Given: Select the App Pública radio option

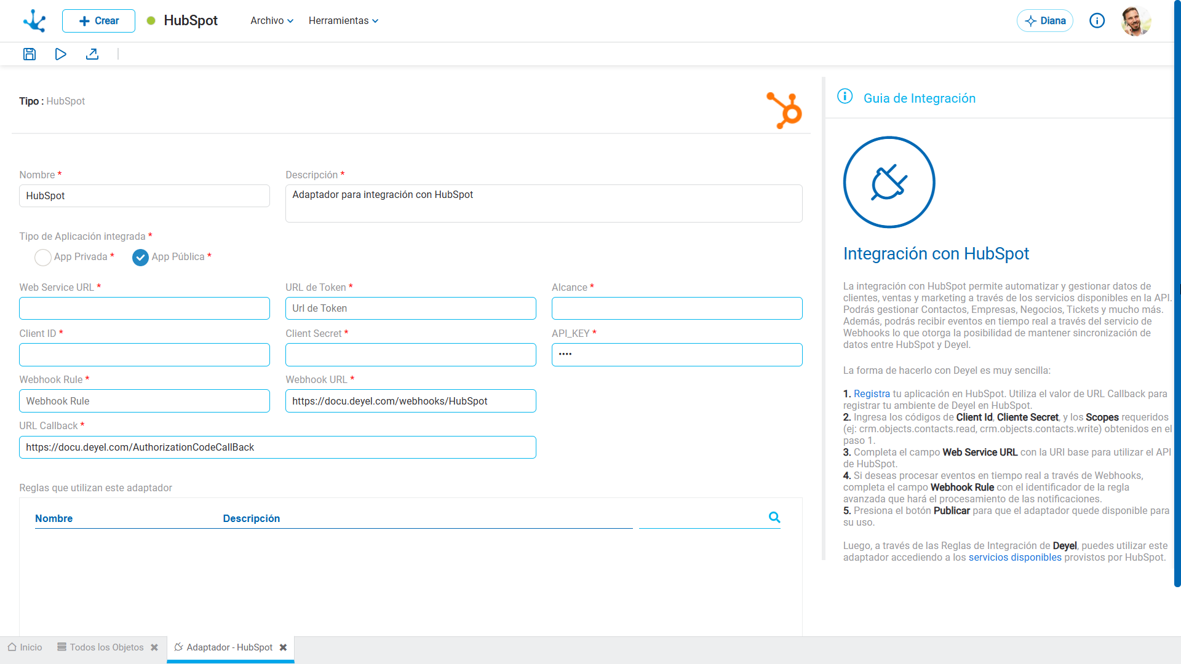Looking at the screenshot, I should coord(140,257).
